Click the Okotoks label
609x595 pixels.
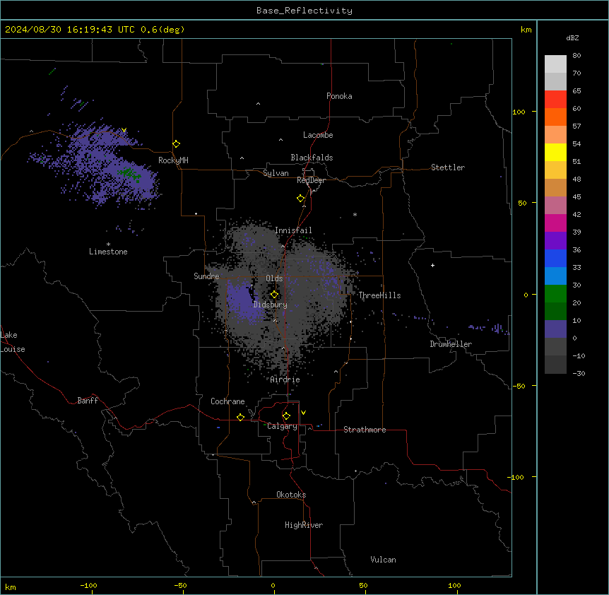tap(291, 495)
